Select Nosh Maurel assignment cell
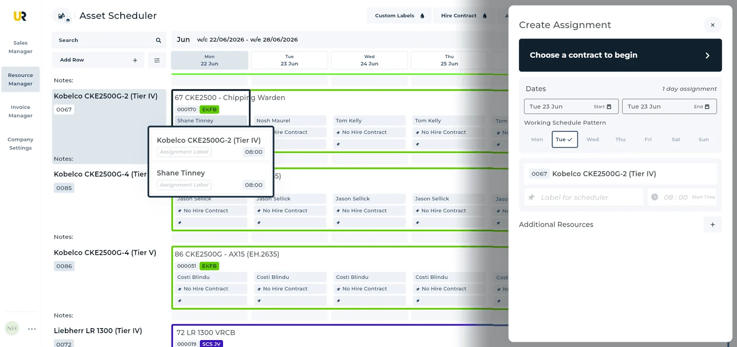The image size is (737, 347). tap(290, 121)
